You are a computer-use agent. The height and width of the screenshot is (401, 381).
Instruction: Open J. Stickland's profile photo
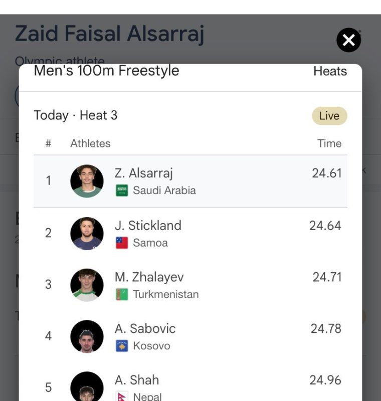click(87, 234)
